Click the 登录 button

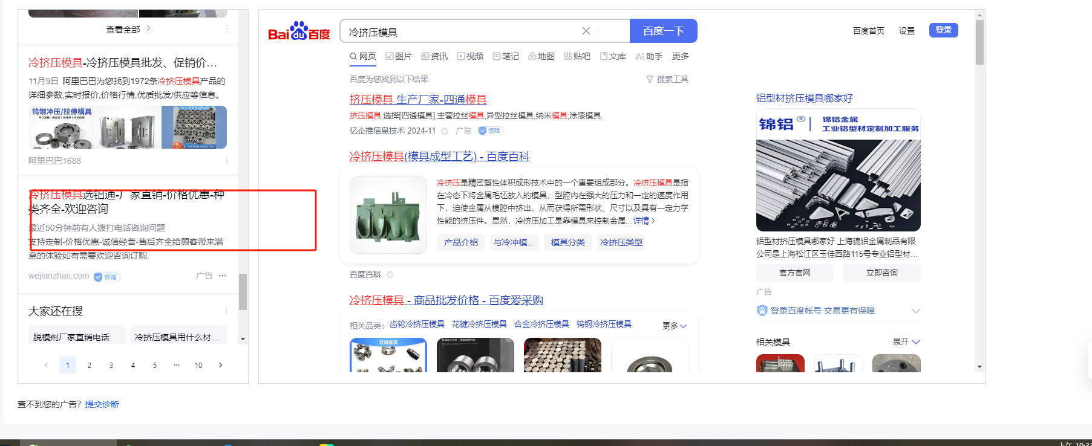coord(943,30)
